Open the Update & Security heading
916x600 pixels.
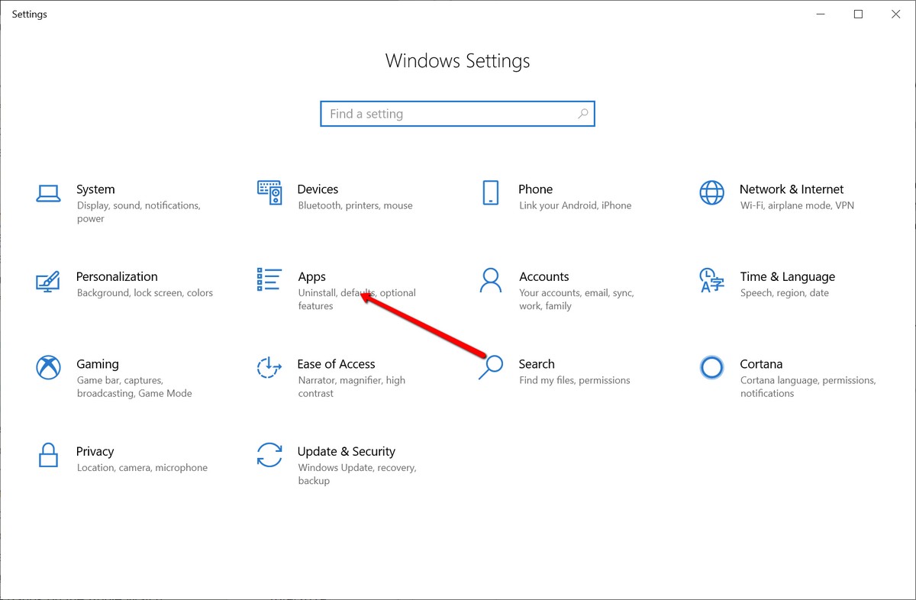tap(347, 452)
